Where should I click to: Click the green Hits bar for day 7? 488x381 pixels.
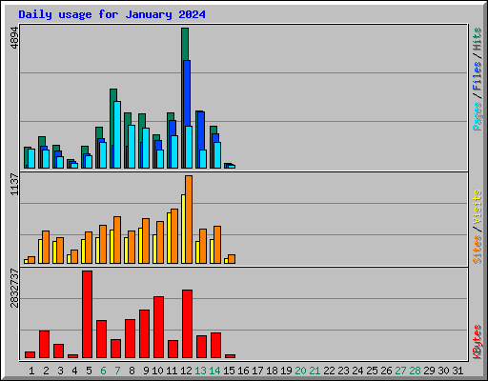coord(113,95)
